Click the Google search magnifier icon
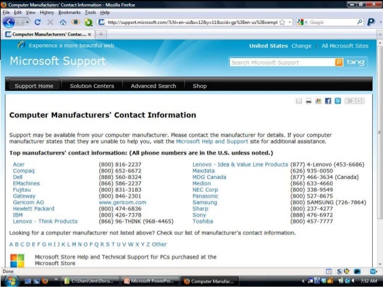The width and height of the screenshot is (383, 287). coord(360,22)
